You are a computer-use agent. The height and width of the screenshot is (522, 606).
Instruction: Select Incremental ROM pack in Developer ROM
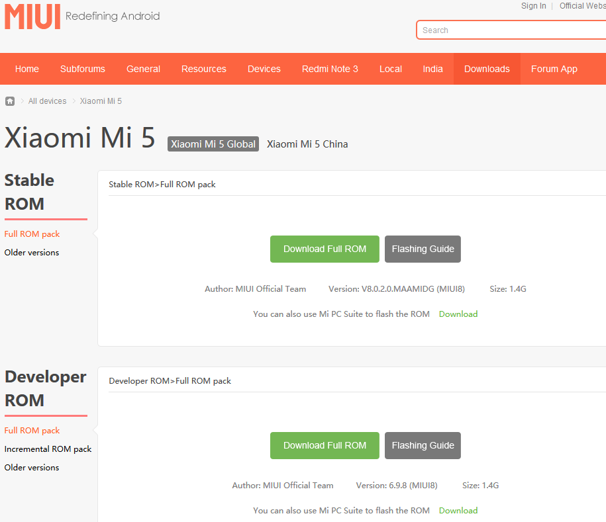click(48, 449)
